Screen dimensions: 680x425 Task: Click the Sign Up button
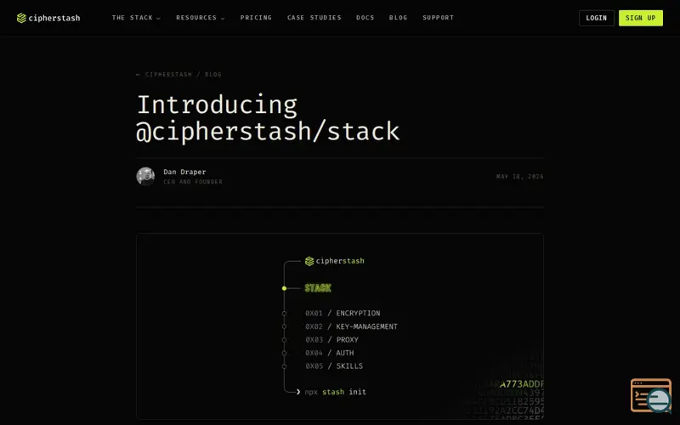click(x=641, y=18)
